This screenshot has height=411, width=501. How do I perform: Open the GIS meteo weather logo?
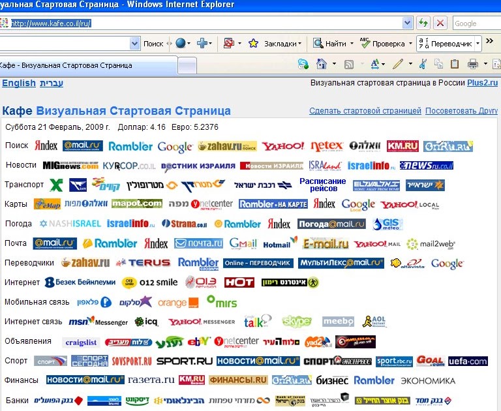[387, 224]
